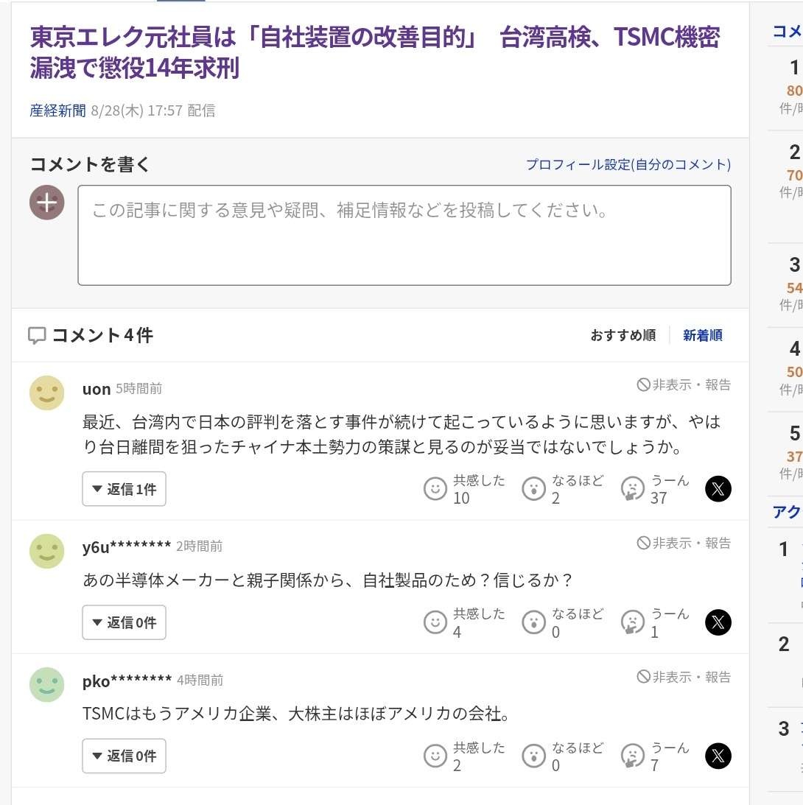Expand 返信1件 replies under uon's comment
Viewport: 803px width, 805px height.
coord(124,489)
